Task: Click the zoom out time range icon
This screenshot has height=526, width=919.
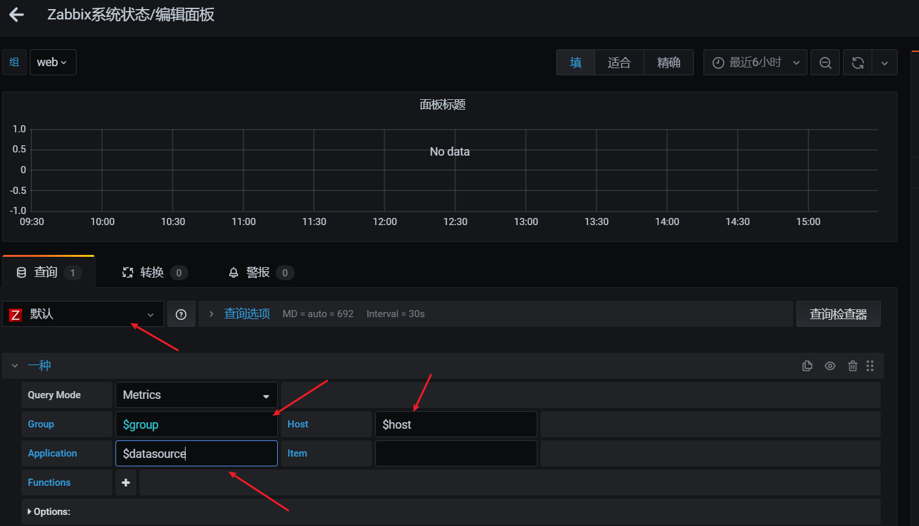Action: [x=825, y=62]
